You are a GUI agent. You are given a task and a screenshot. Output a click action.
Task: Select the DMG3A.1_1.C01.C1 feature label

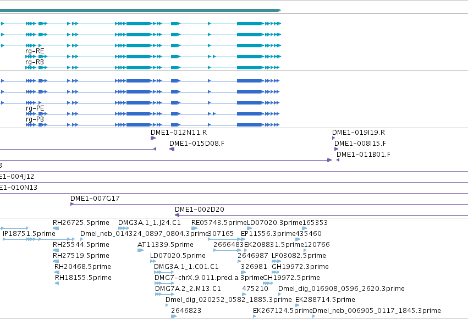[x=186, y=267]
